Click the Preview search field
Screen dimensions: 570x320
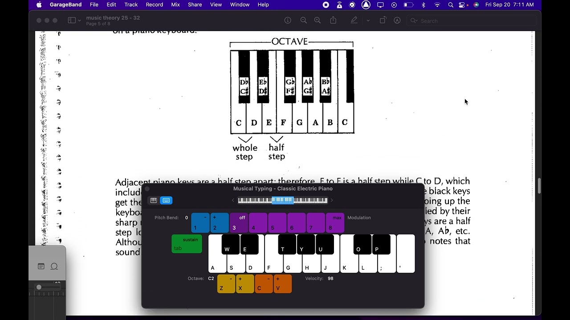click(x=471, y=20)
